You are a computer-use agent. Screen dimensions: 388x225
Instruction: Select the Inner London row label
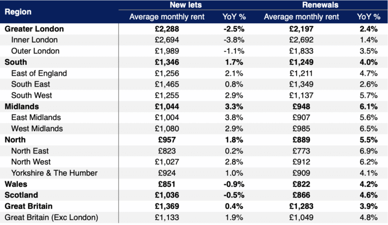(x=34, y=40)
